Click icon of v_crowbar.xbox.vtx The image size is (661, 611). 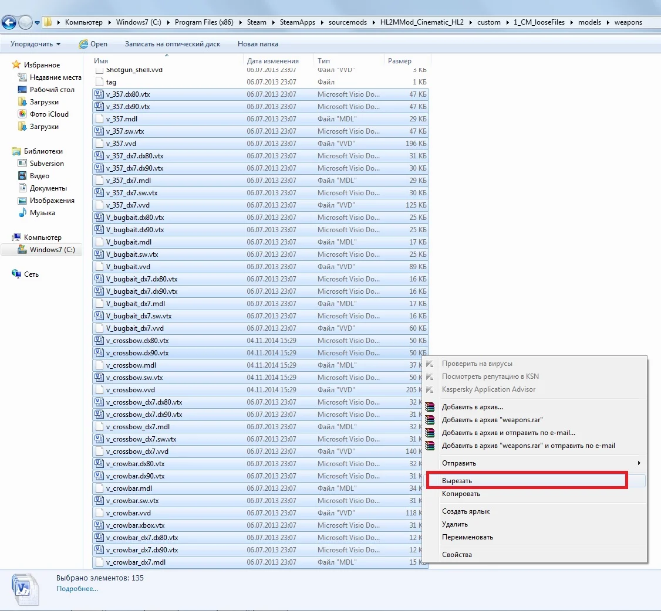(99, 525)
